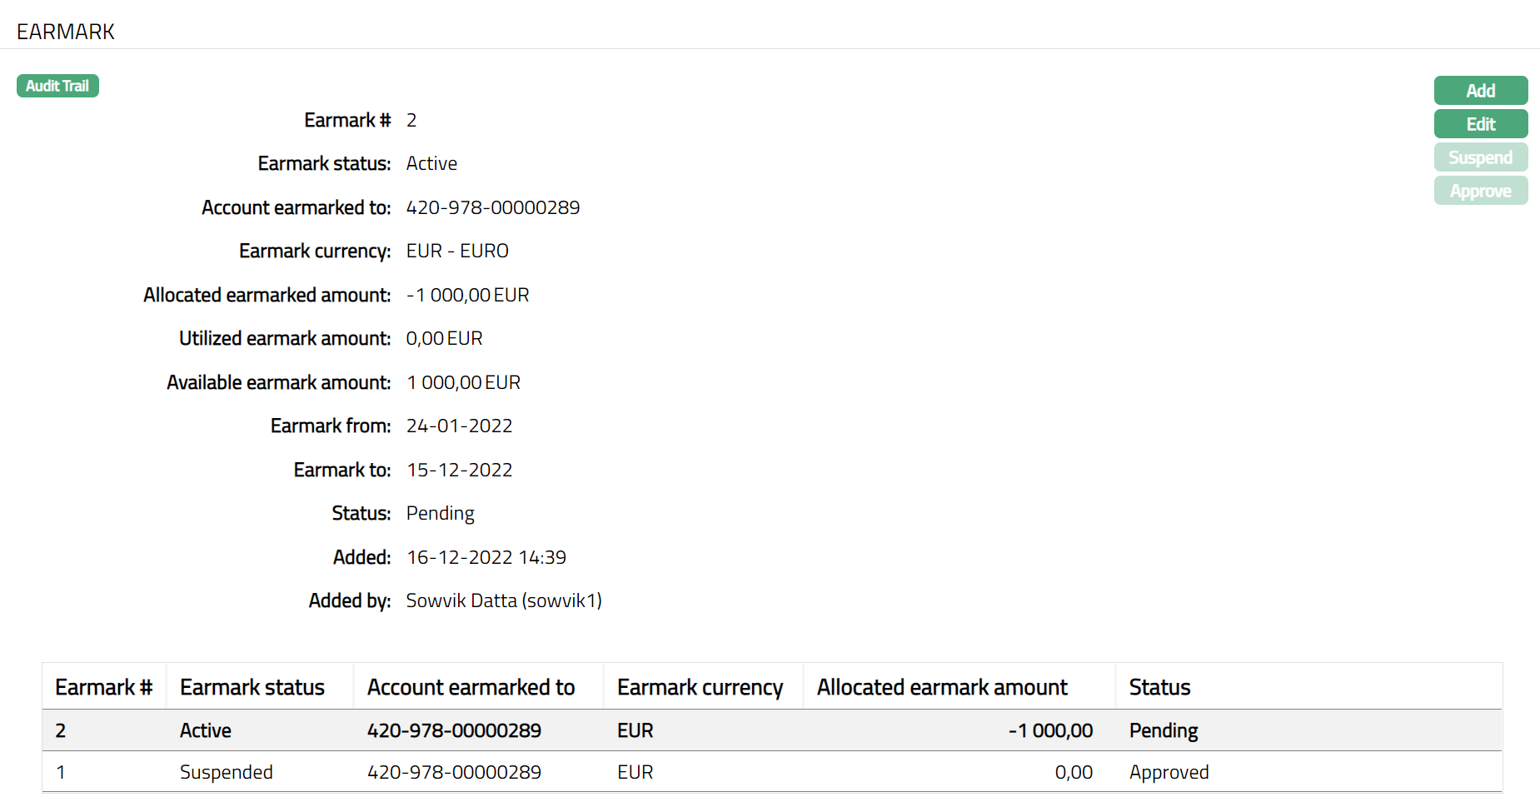Click the Approved status cell

tap(1169, 772)
